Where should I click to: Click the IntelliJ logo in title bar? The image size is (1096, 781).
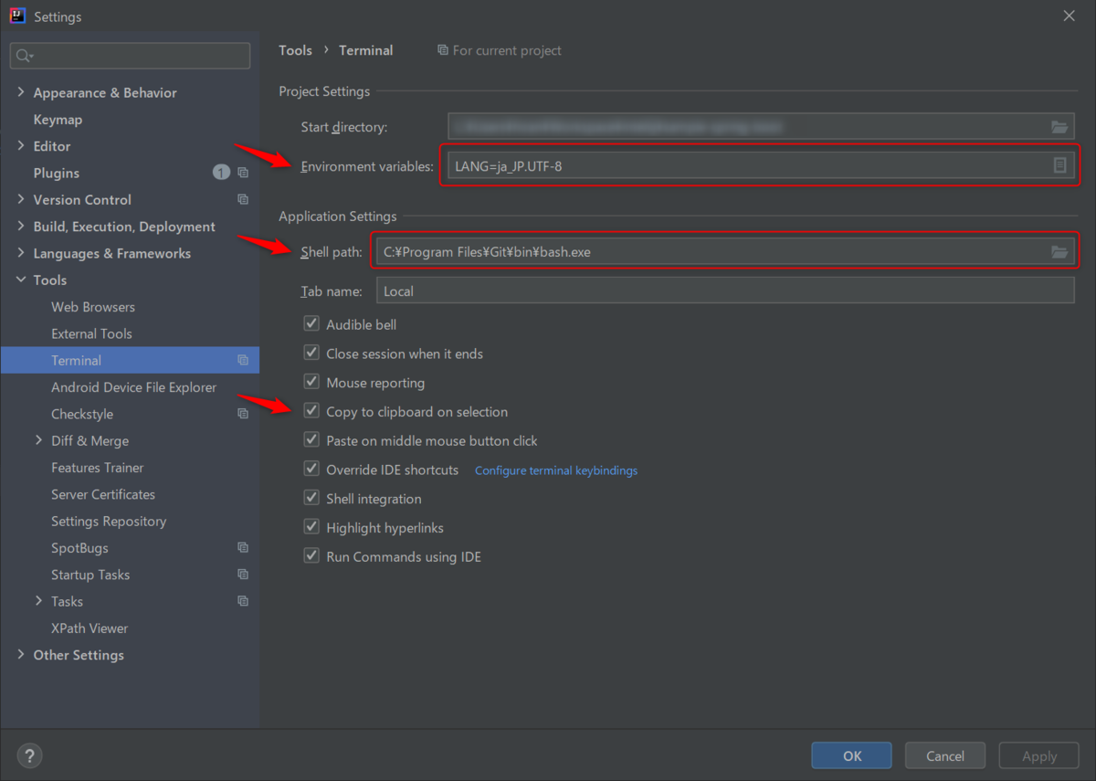tap(17, 16)
